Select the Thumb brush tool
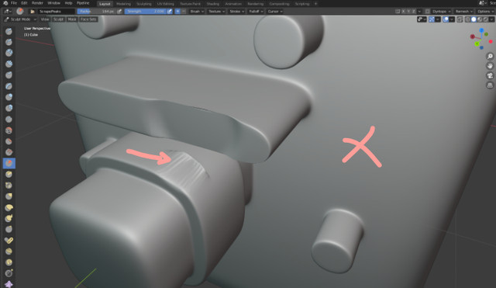The width and height of the screenshot is (496, 288). click(9, 229)
